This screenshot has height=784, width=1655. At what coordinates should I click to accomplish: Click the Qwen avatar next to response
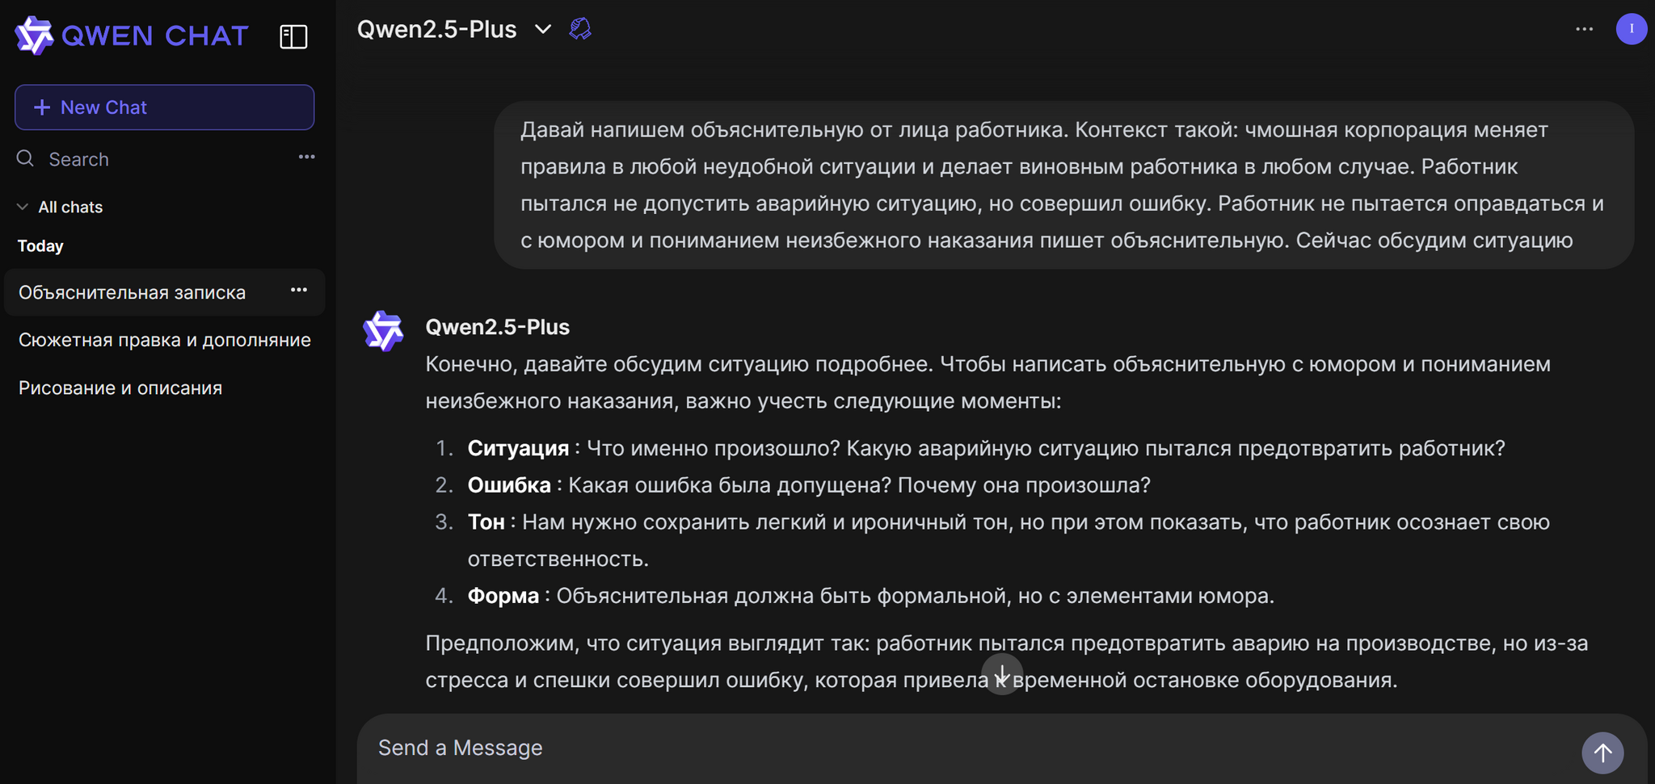[383, 330]
